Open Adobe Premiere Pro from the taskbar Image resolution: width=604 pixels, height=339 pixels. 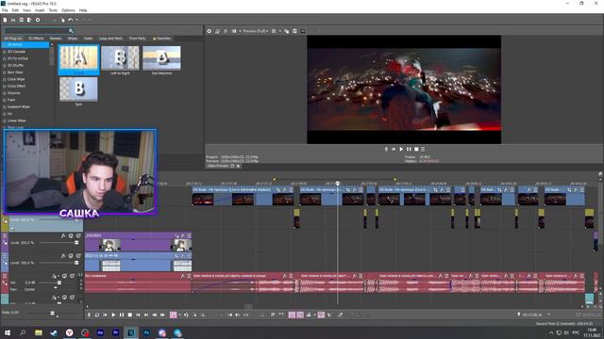point(115,332)
